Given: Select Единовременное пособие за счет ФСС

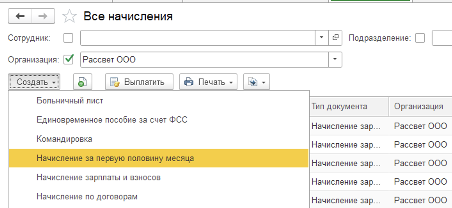Looking at the screenshot, I should [x=159, y=120].
